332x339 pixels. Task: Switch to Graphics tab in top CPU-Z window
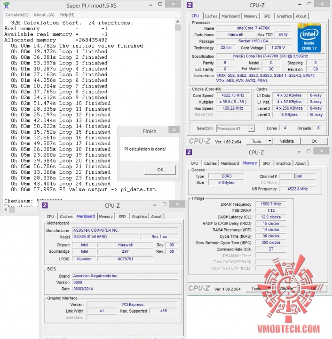pyautogui.click(x=284, y=16)
